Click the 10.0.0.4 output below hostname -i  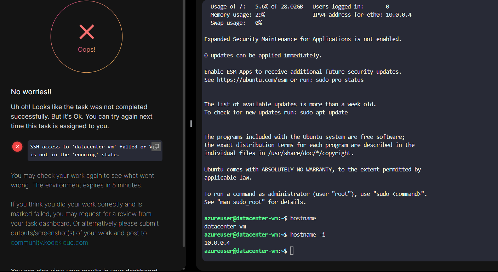pos(217,243)
